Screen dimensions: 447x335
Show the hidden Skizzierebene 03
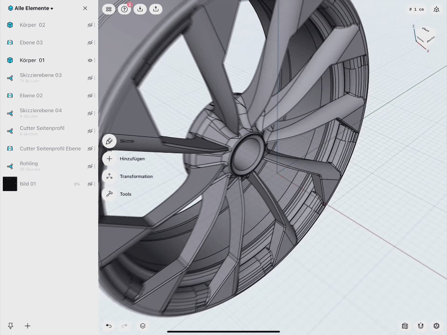pos(90,78)
